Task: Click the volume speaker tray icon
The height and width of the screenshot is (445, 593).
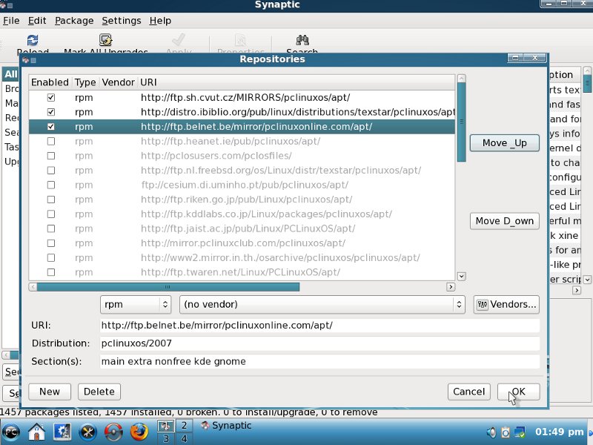Action: coord(491,431)
